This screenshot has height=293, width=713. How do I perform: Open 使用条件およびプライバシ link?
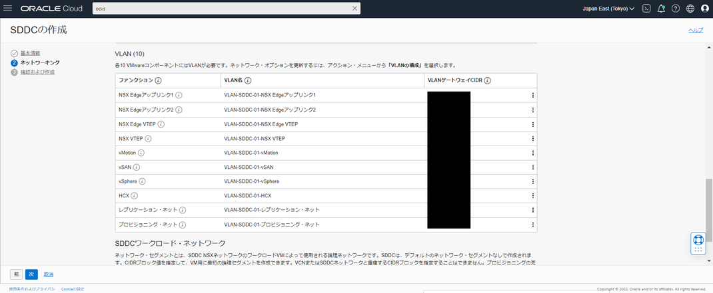(x=32, y=289)
